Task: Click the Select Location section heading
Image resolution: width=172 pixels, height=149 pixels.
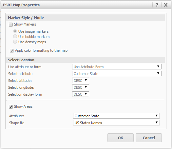Action: pyautogui.click(x=21, y=60)
